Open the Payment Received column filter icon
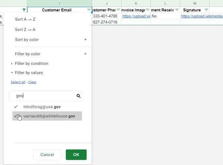 tap(177, 10)
